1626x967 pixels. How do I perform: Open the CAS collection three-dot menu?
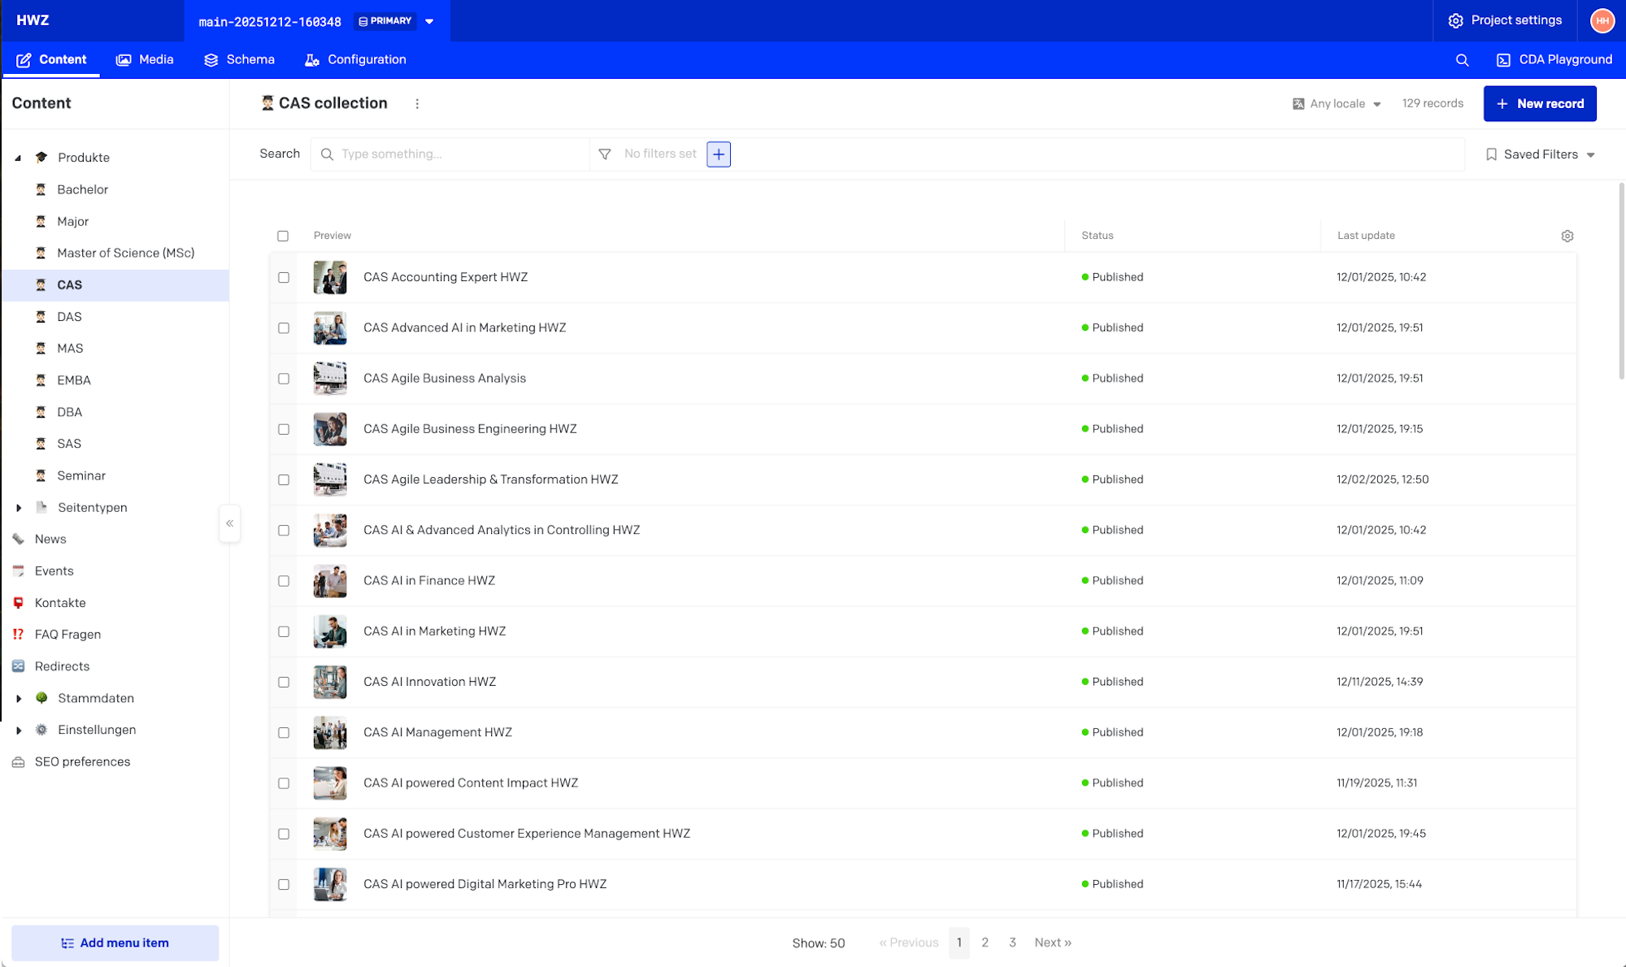pos(417,104)
